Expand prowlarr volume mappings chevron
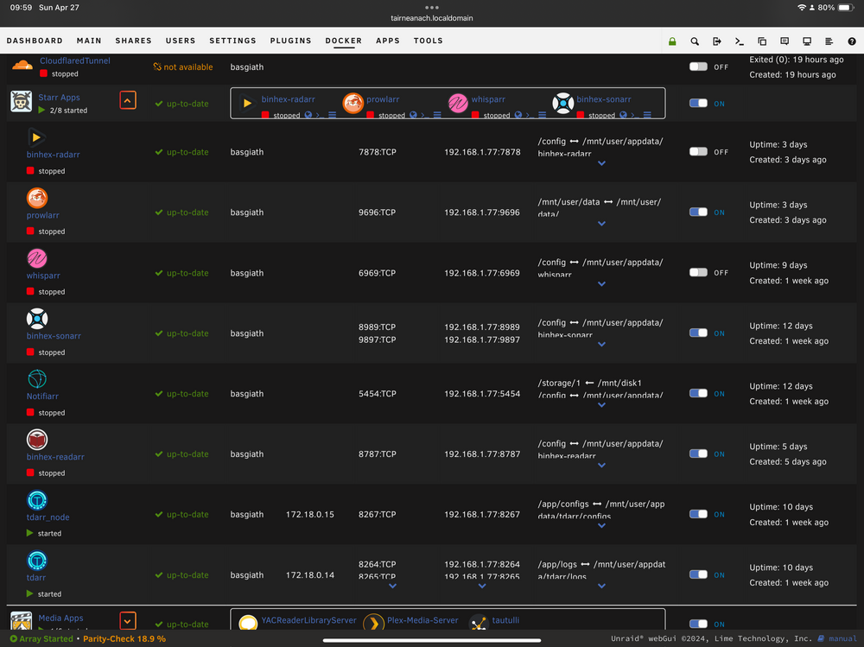864x647 pixels. [601, 224]
